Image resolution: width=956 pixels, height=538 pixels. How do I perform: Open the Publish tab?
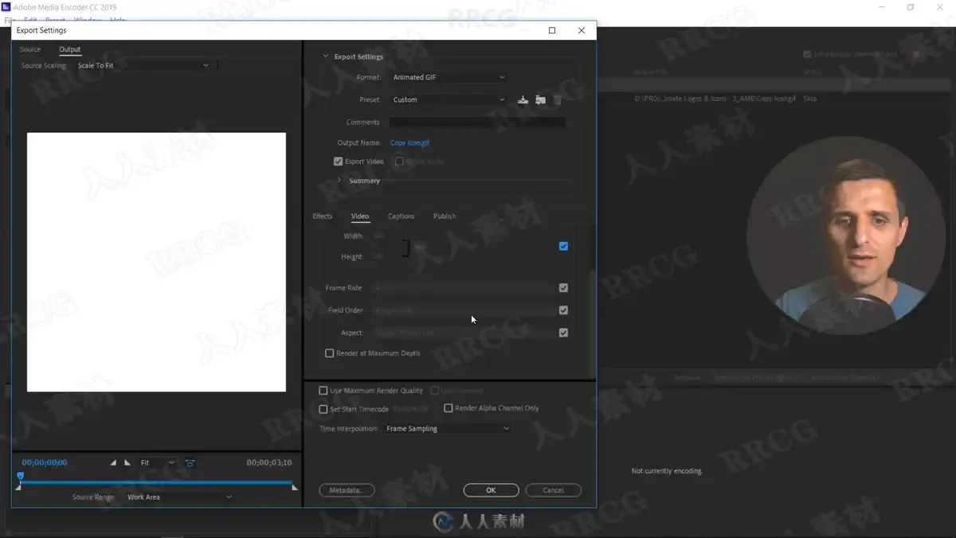(x=445, y=216)
